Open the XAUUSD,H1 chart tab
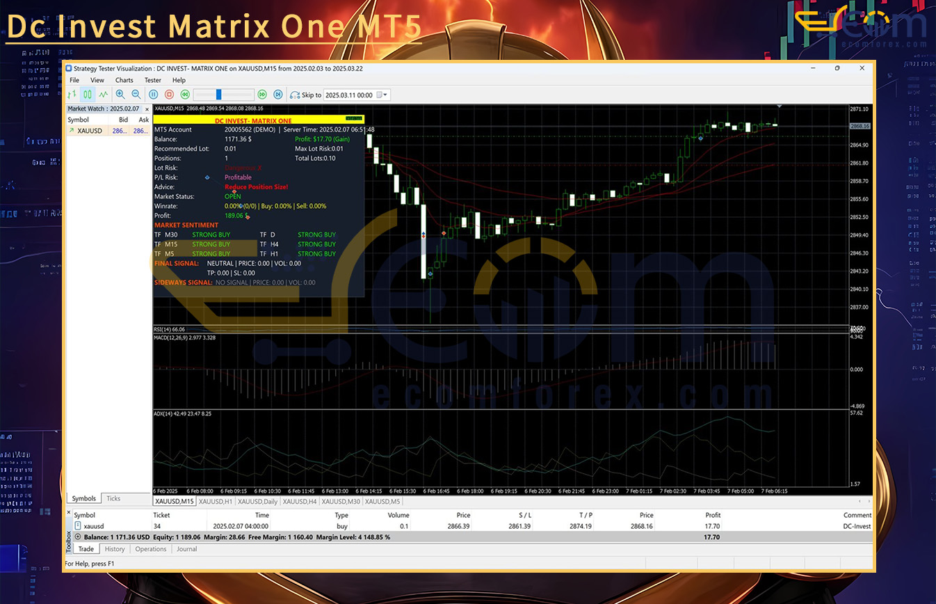This screenshot has height=604, width=936. (215, 501)
